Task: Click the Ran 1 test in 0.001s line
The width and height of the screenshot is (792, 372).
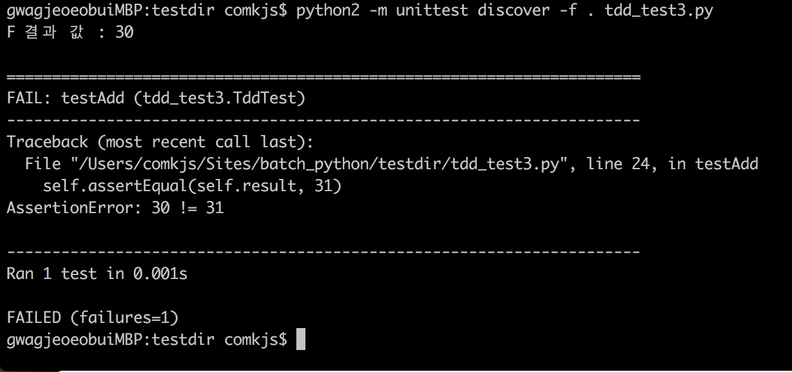Action: pos(97,274)
